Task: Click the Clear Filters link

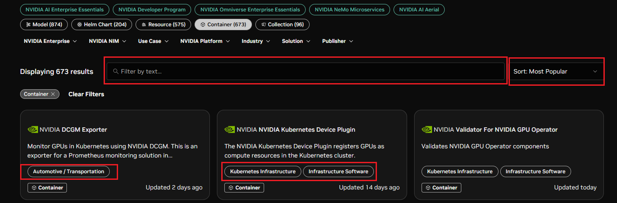Action: [86, 94]
